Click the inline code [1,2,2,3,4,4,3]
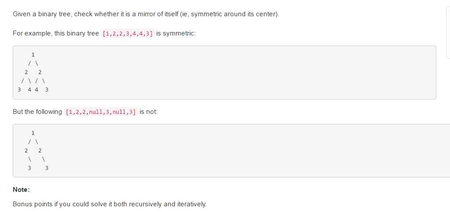450x212 pixels. 128,34
